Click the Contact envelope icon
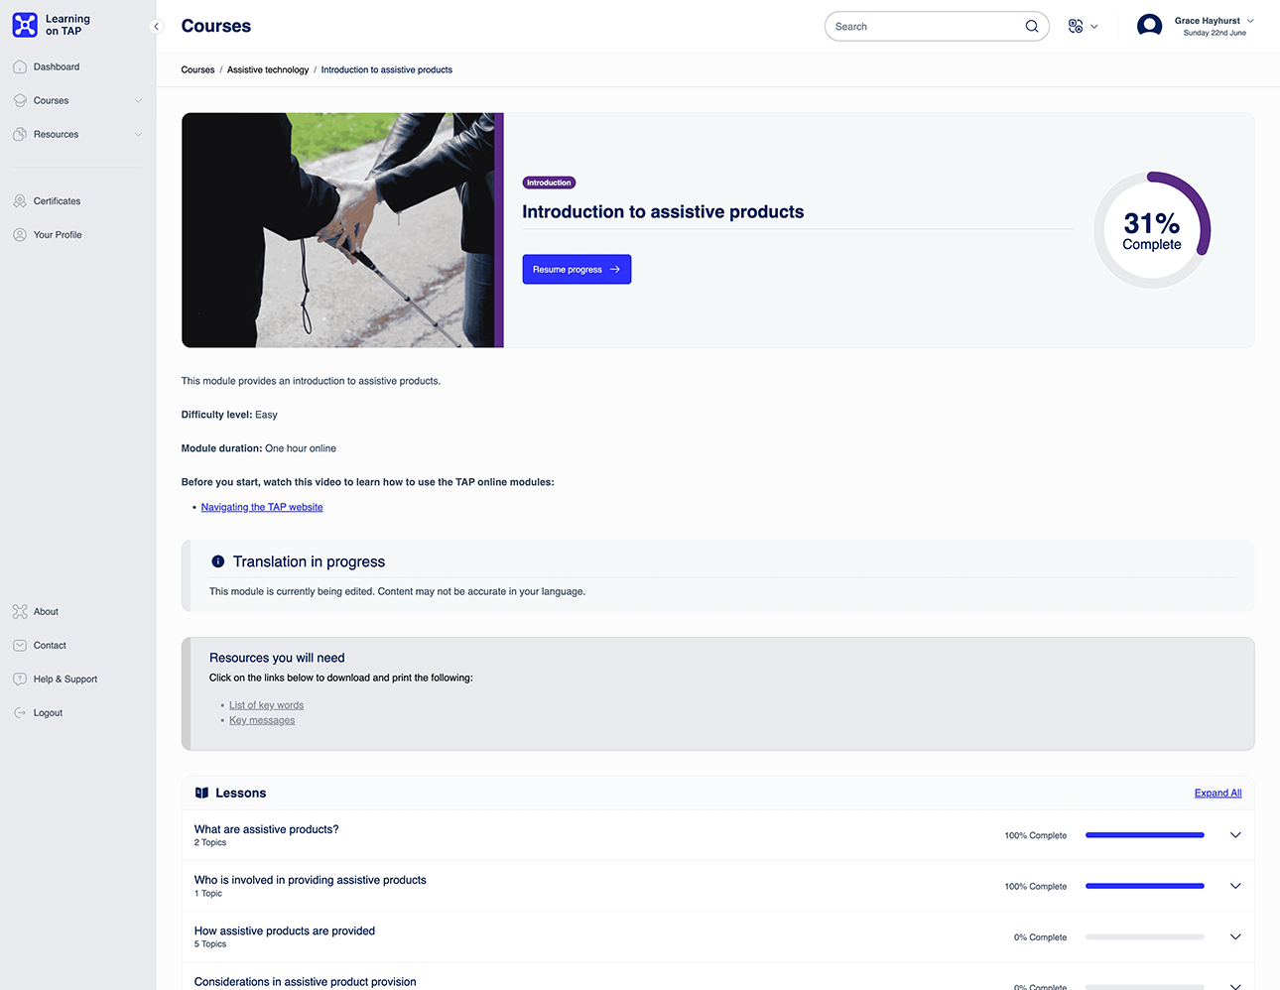1280x990 pixels. click(x=20, y=646)
